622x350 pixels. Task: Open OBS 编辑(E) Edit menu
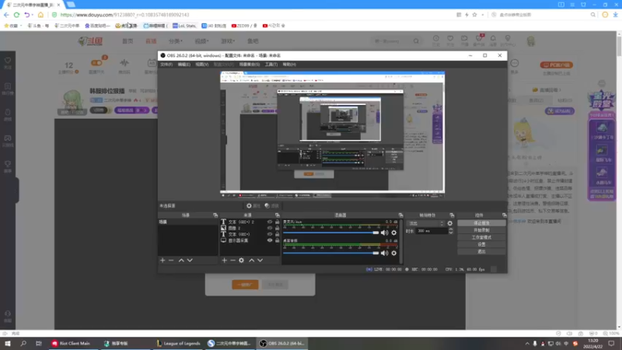[x=183, y=65]
